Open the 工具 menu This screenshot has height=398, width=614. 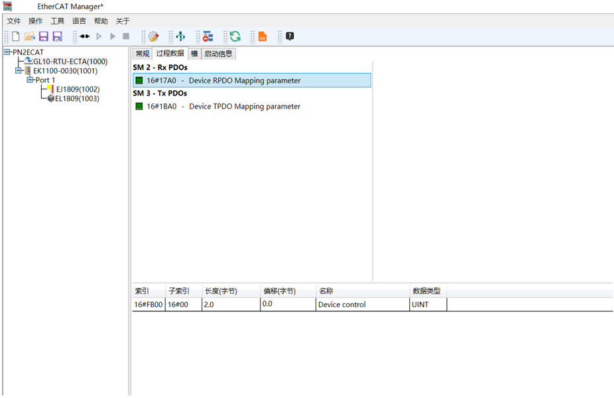tap(57, 21)
